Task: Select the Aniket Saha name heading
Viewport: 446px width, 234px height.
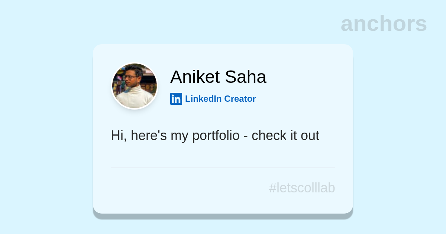Action: click(x=218, y=77)
